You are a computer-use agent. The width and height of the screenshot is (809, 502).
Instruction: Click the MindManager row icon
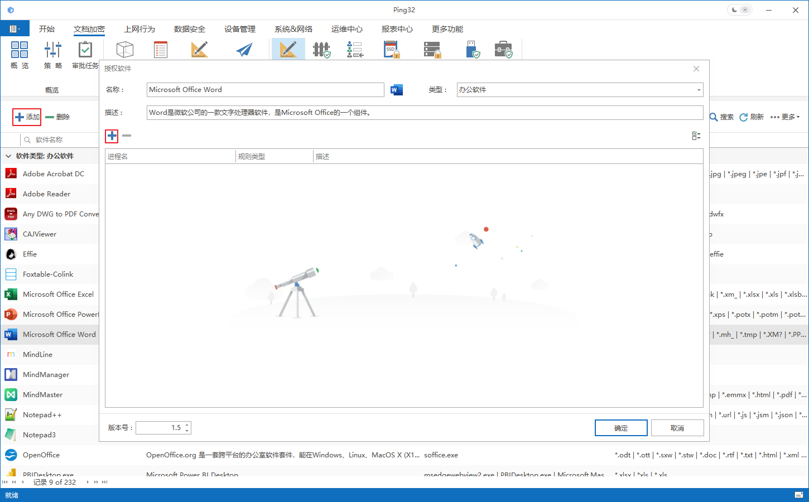tap(11, 374)
